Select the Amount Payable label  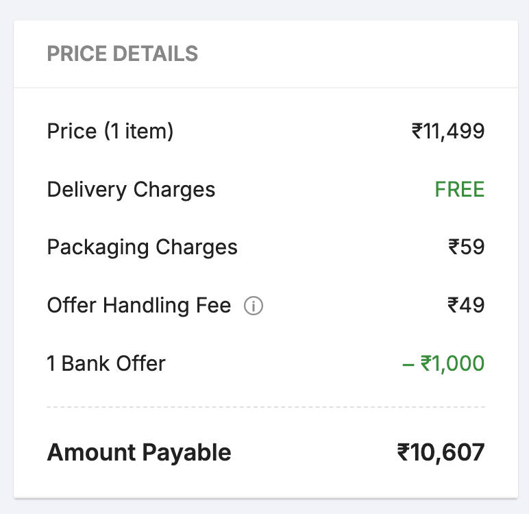[x=138, y=452]
